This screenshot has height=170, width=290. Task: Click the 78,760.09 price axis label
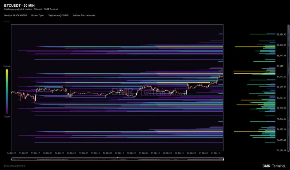coord(281,108)
